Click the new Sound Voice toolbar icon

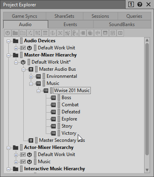click(x=75, y=33)
